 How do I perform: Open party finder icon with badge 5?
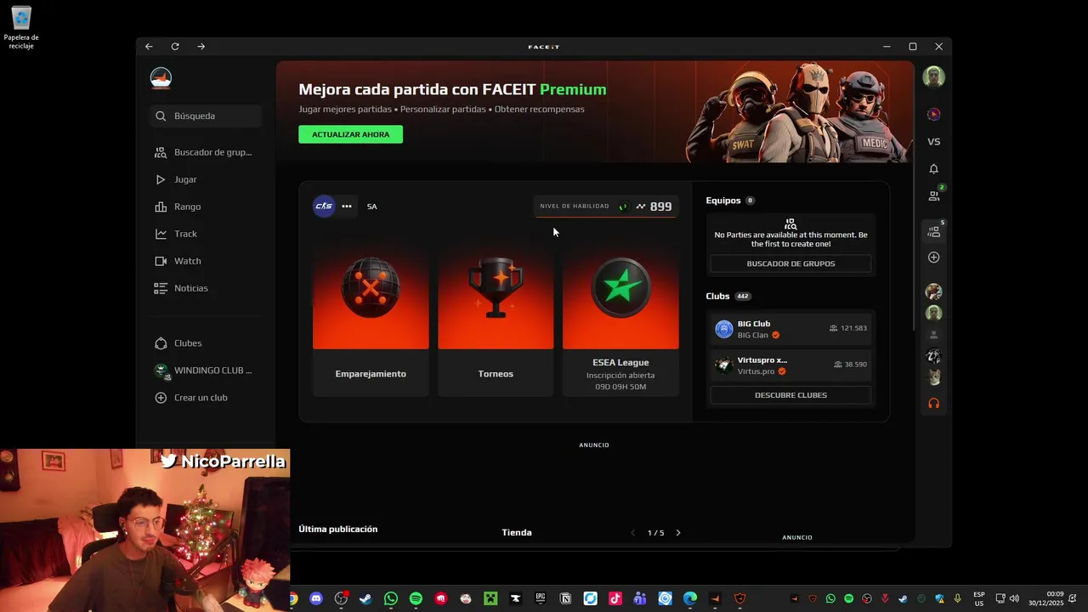pyautogui.click(x=934, y=230)
